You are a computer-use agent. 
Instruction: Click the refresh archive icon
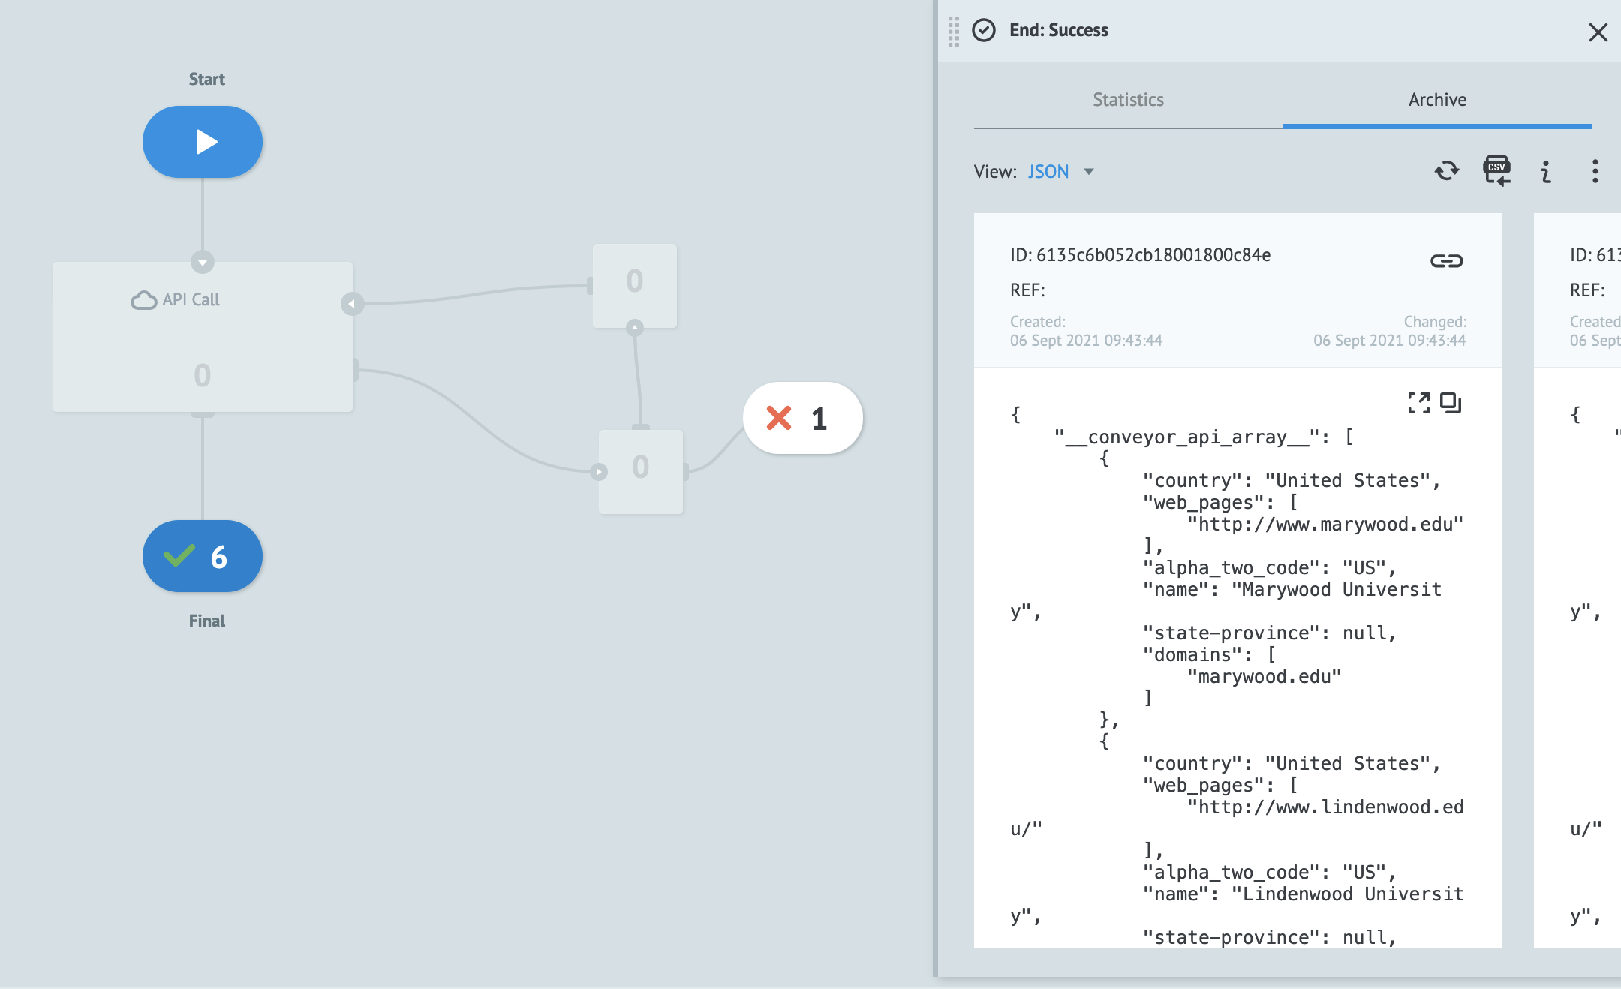coord(1446,172)
